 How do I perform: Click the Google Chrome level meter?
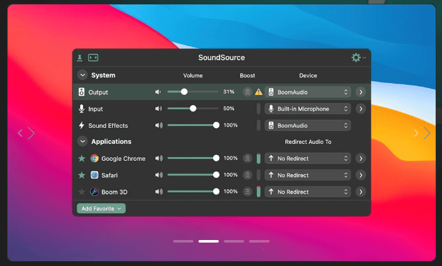coord(259,158)
